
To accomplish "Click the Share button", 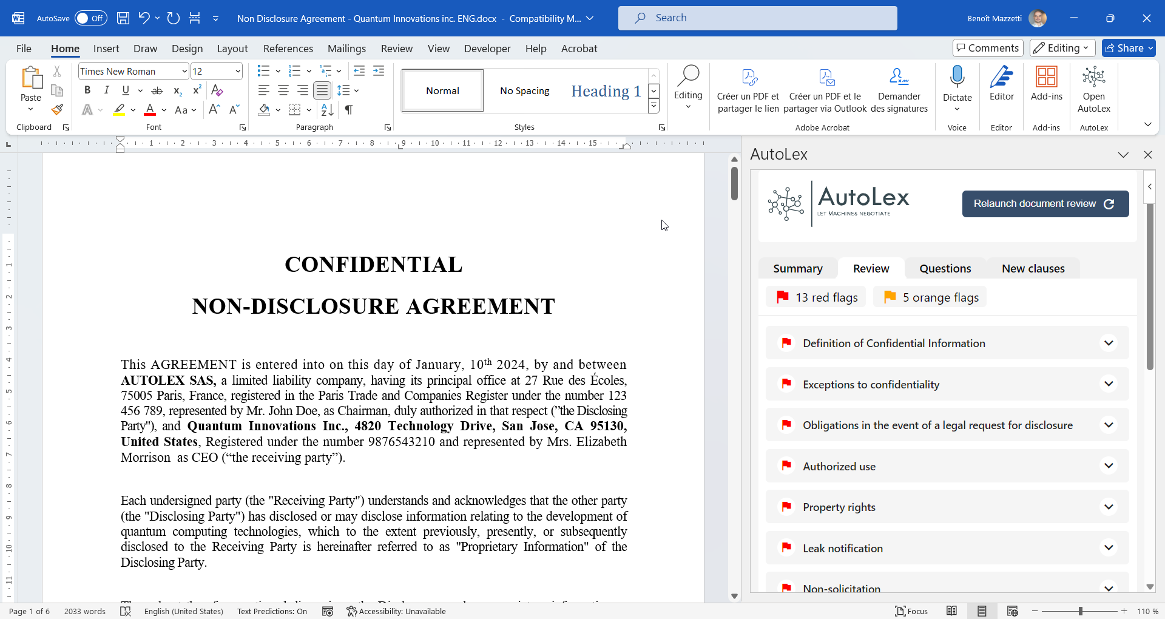I will [x=1129, y=48].
